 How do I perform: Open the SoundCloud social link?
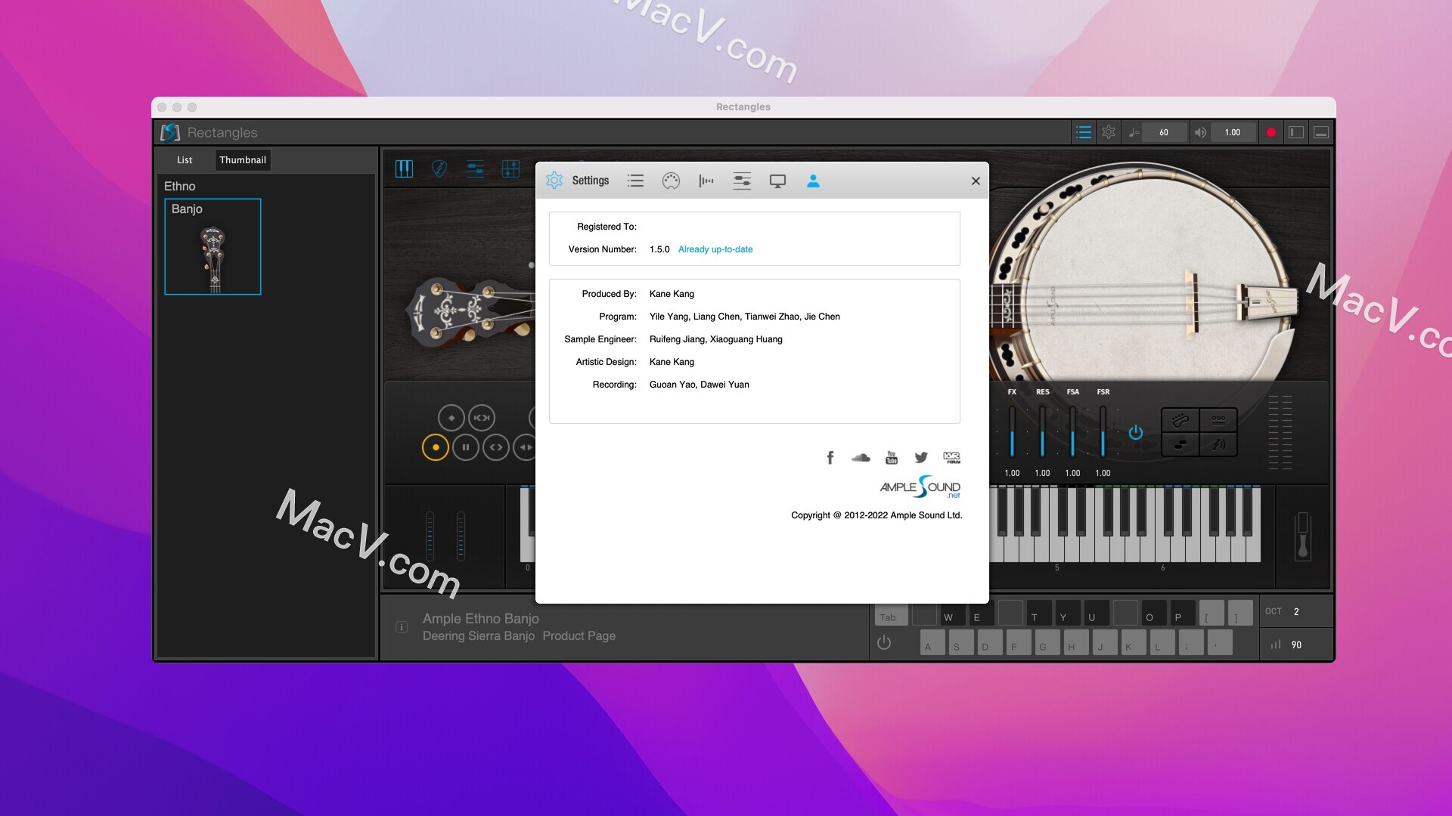(x=861, y=457)
